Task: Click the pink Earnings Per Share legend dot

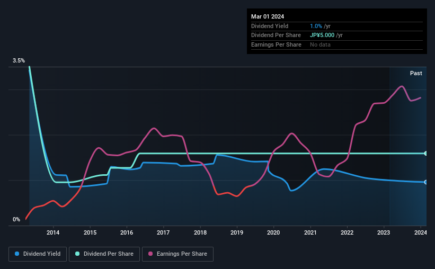Action: (x=150, y=254)
